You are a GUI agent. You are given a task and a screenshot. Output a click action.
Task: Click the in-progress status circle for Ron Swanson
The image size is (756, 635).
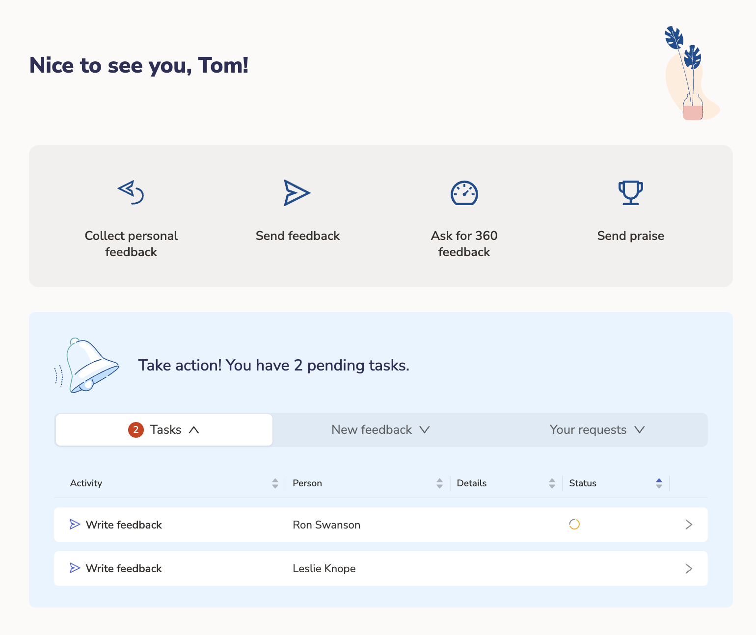574,525
